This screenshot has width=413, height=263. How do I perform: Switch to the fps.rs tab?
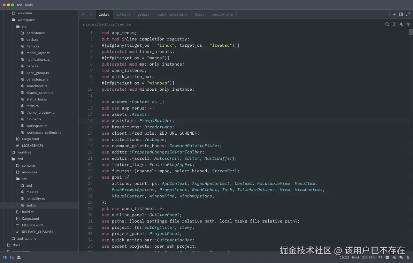[x=199, y=14]
